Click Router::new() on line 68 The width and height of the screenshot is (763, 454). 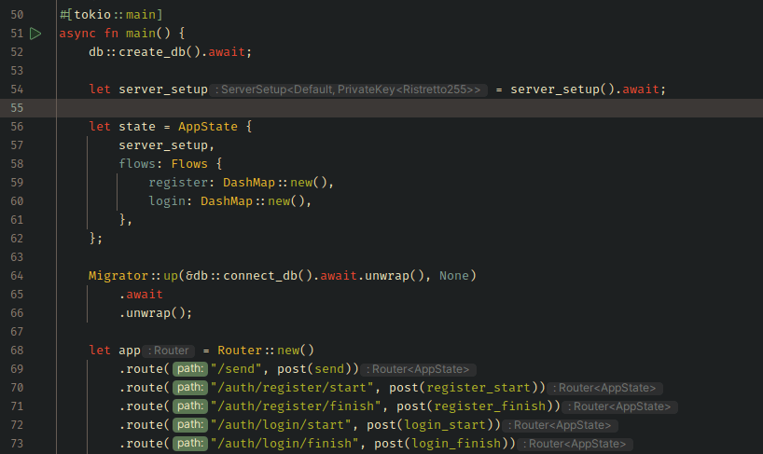click(x=266, y=351)
